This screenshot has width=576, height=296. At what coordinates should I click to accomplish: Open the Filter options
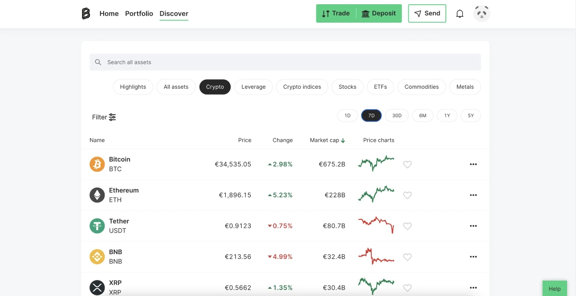pos(104,117)
